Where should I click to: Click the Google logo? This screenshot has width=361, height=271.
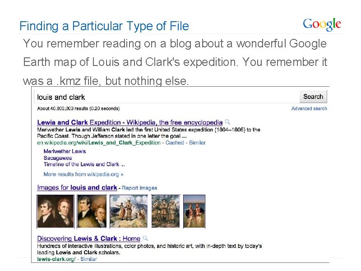tap(322, 24)
